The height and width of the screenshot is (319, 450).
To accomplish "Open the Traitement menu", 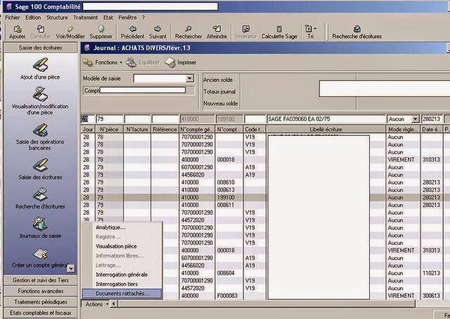I will 85,18.
